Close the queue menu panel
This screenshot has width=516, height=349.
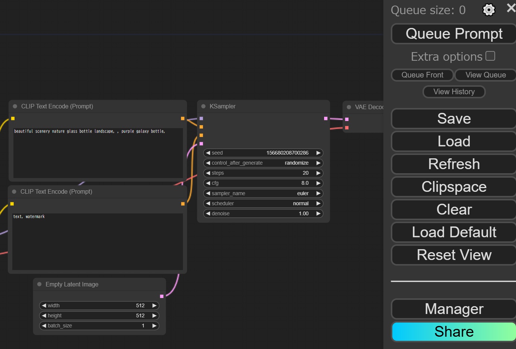pyautogui.click(x=511, y=8)
